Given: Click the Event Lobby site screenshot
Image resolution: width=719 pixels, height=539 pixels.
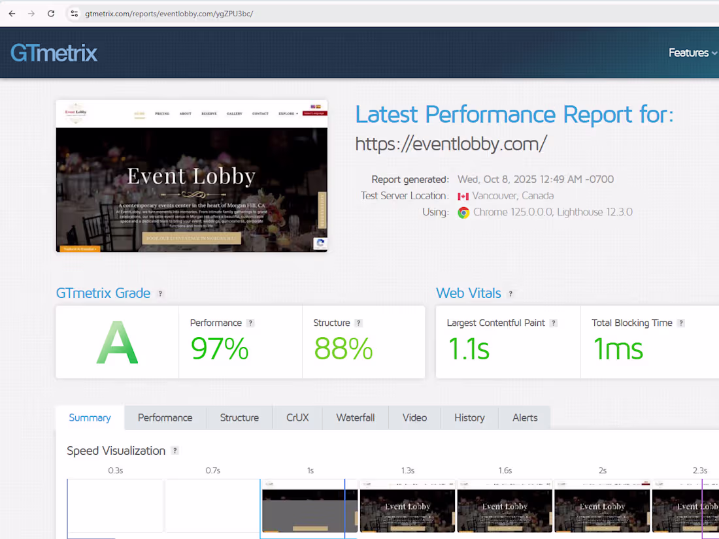Looking at the screenshot, I should [x=192, y=176].
